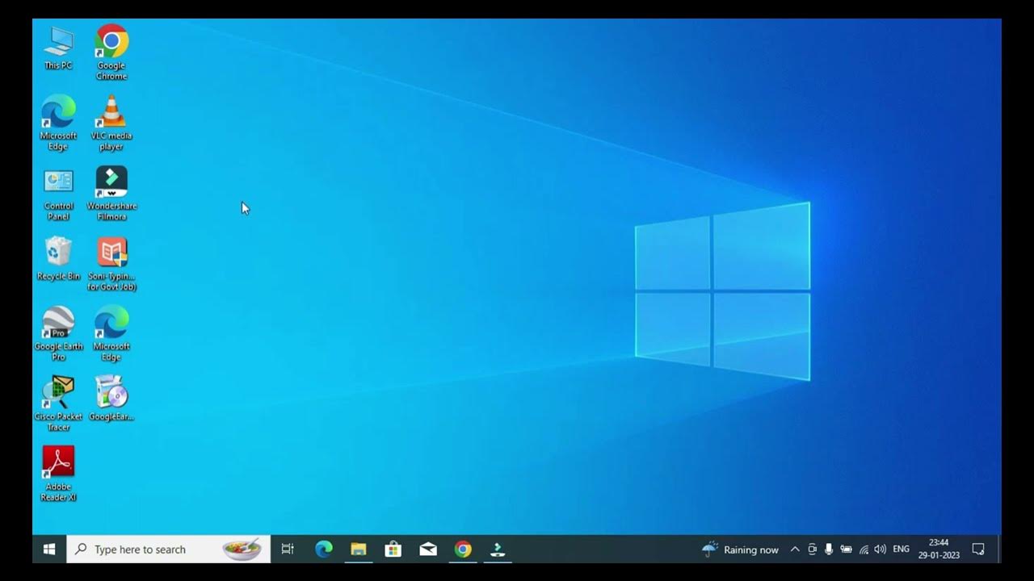Switch the ENG input language indicator
The height and width of the screenshot is (581, 1034).
tap(901, 550)
